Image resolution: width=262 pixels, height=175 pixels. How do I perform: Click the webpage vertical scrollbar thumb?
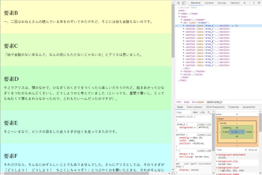[173, 30]
